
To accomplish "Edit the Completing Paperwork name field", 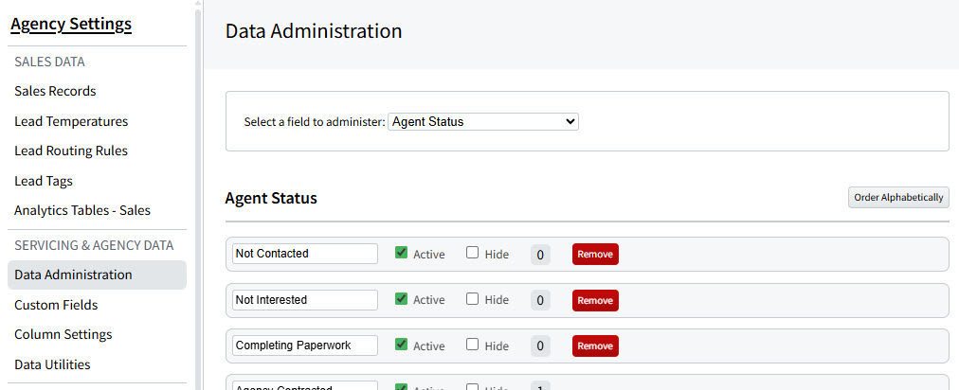I will click(305, 346).
